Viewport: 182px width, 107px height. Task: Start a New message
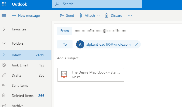pos(26,15)
